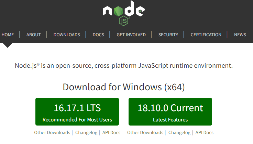
Task: Open the NEWS section
Action: [x=240, y=35]
